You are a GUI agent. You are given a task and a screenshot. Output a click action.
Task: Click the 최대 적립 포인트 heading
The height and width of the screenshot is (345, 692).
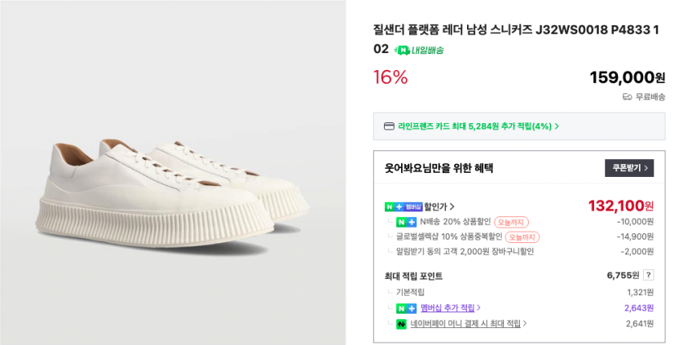pyautogui.click(x=416, y=276)
